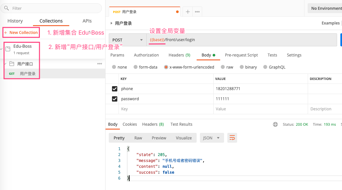Click the 18201288771 phone value cell
The image size is (342, 190).
tap(260, 89)
